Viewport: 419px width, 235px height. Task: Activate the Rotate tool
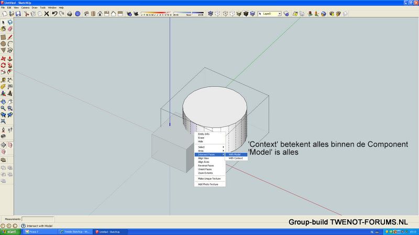coord(3,65)
